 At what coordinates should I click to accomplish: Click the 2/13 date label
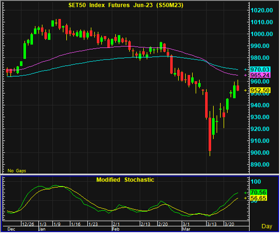(146, 224)
